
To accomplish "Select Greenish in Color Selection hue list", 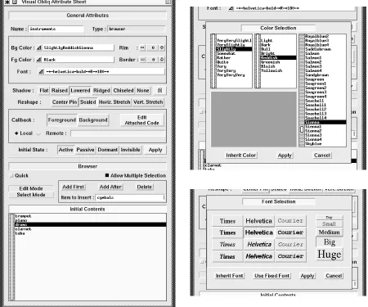I will click(278, 62).
